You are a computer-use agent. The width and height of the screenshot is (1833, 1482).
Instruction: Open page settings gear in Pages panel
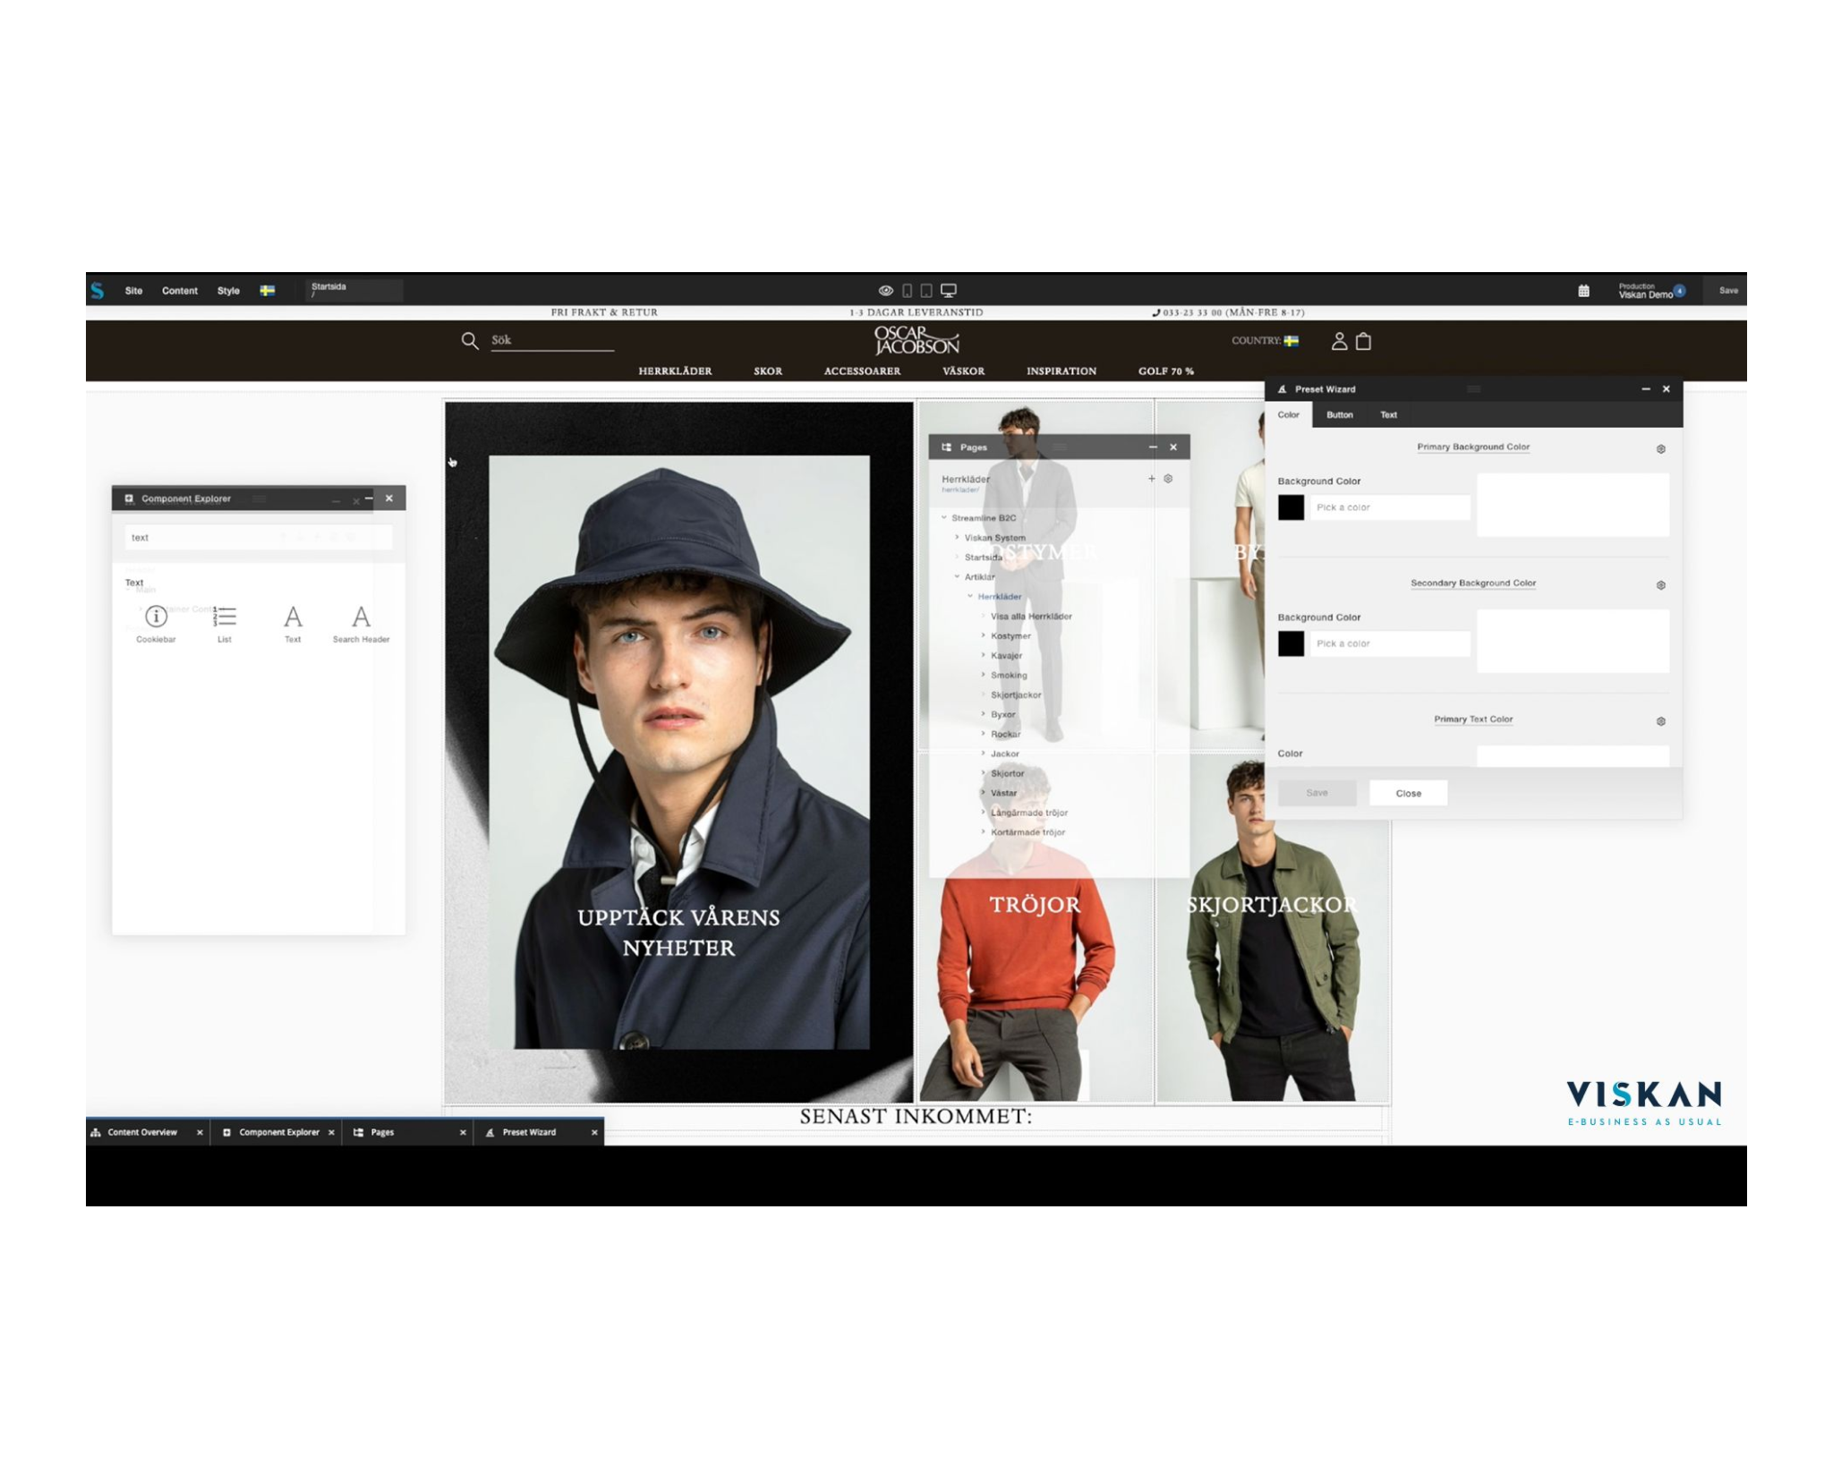1168,479
